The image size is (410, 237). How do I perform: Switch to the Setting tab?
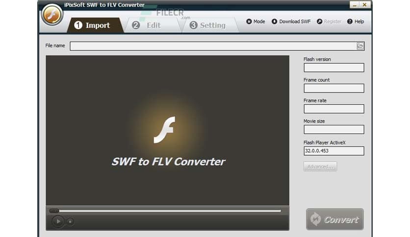click(x=210, y=25)
